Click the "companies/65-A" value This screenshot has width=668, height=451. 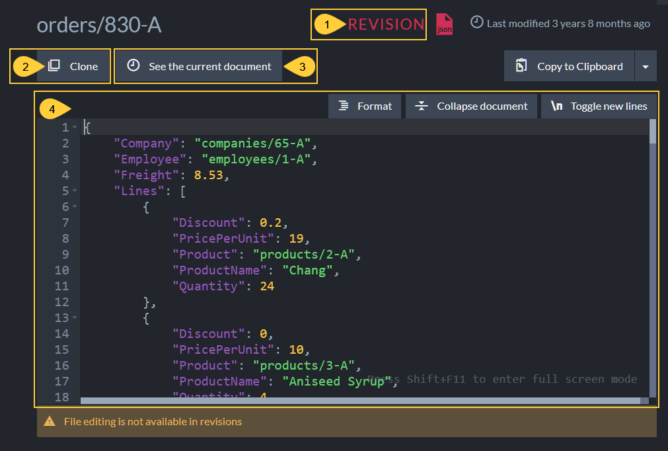click(x=252, y=143)
